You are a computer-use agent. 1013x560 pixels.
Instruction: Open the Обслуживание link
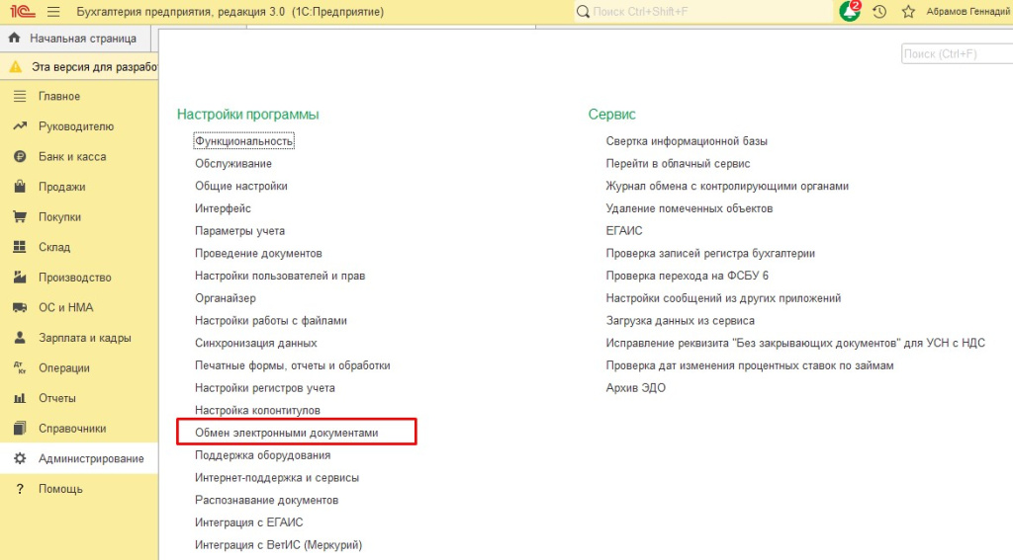(x=233, y=163)
